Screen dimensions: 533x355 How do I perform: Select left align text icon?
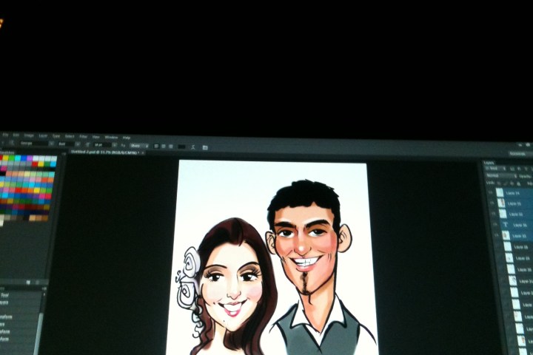pyautogui.click(x=155, y=146)
